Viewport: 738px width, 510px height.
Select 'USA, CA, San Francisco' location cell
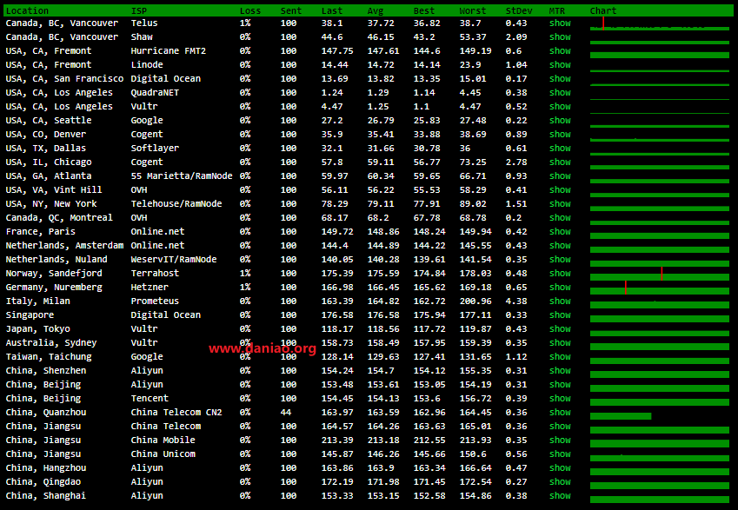click(64, 78)
